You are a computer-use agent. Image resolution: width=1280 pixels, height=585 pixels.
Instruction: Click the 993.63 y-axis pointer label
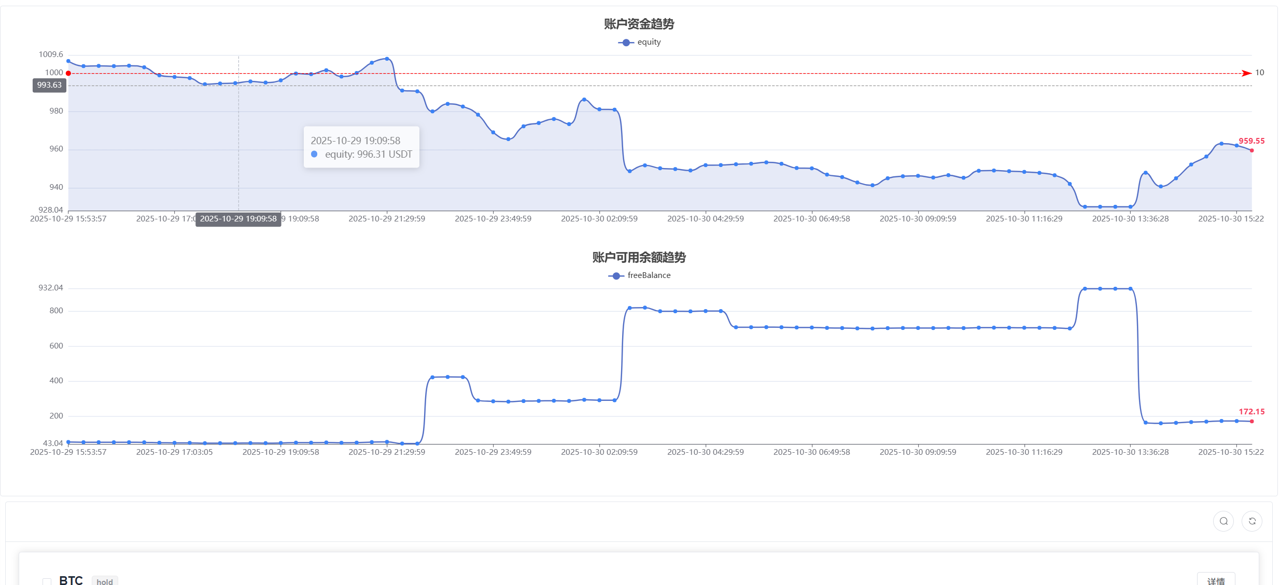coord(49,85)
